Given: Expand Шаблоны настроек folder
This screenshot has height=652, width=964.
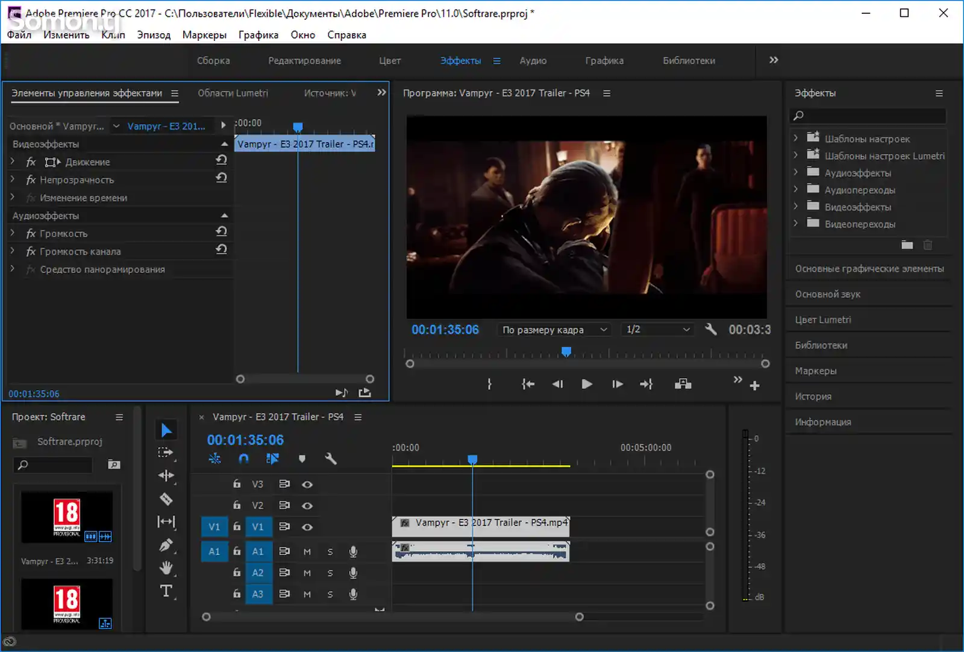Looking at the screenshot, I should tap(796, 138).
